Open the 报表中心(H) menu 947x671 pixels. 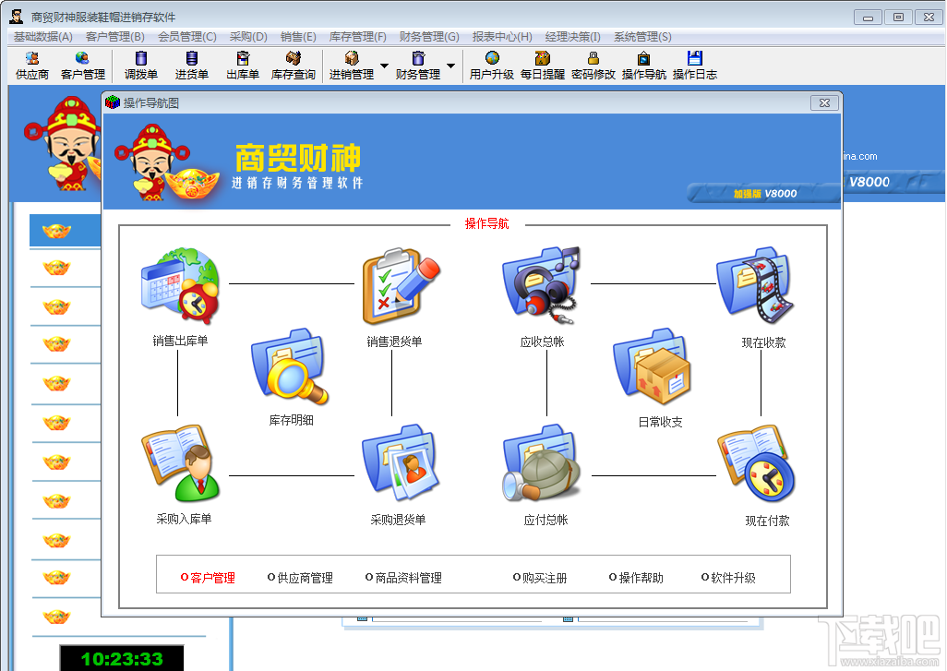coord(502,37)
